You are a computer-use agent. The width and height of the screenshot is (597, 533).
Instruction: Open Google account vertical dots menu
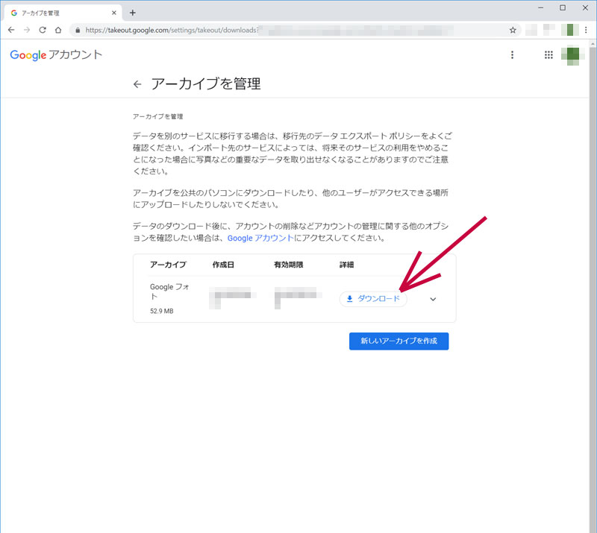[512, 55]
